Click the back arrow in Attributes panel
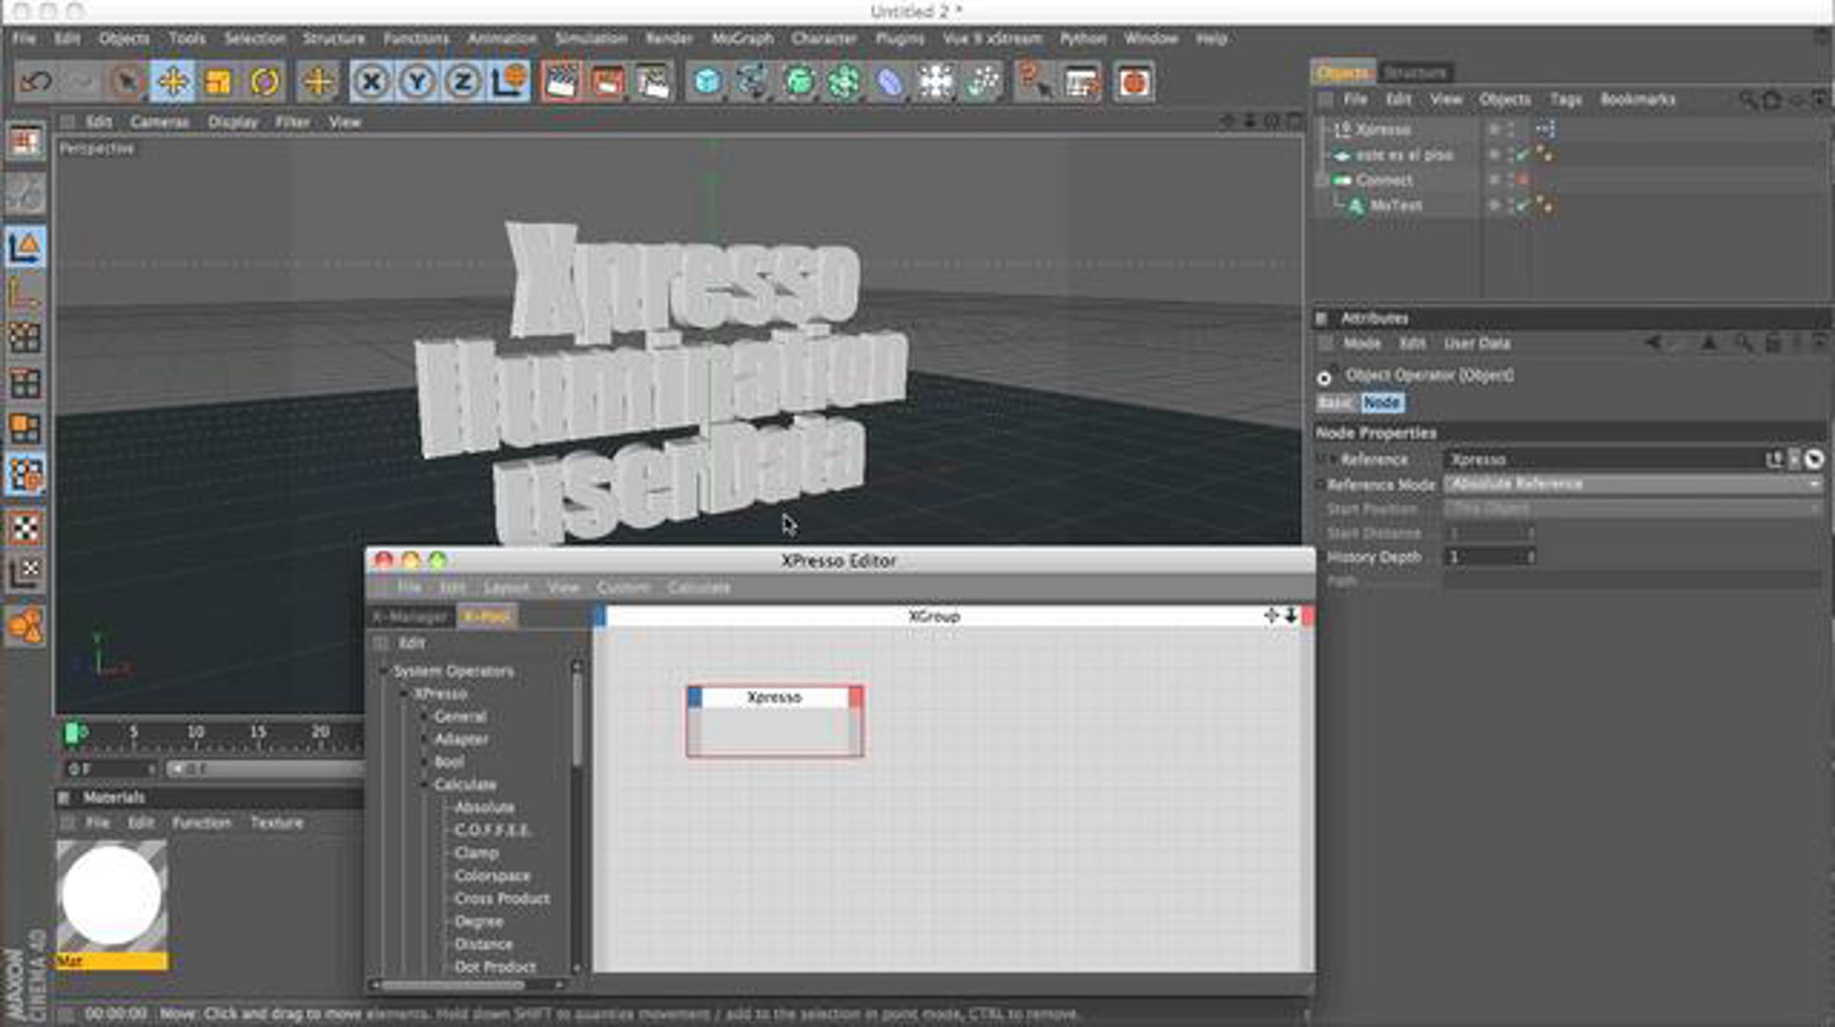 [x=1653, y=343]
